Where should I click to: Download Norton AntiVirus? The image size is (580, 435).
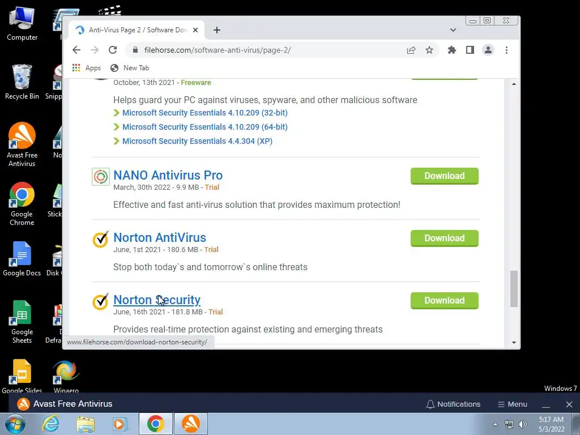coord(444,238)
